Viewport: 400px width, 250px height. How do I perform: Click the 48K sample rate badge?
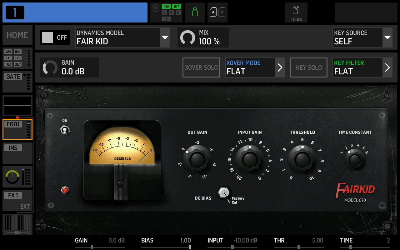pos(166,7)
